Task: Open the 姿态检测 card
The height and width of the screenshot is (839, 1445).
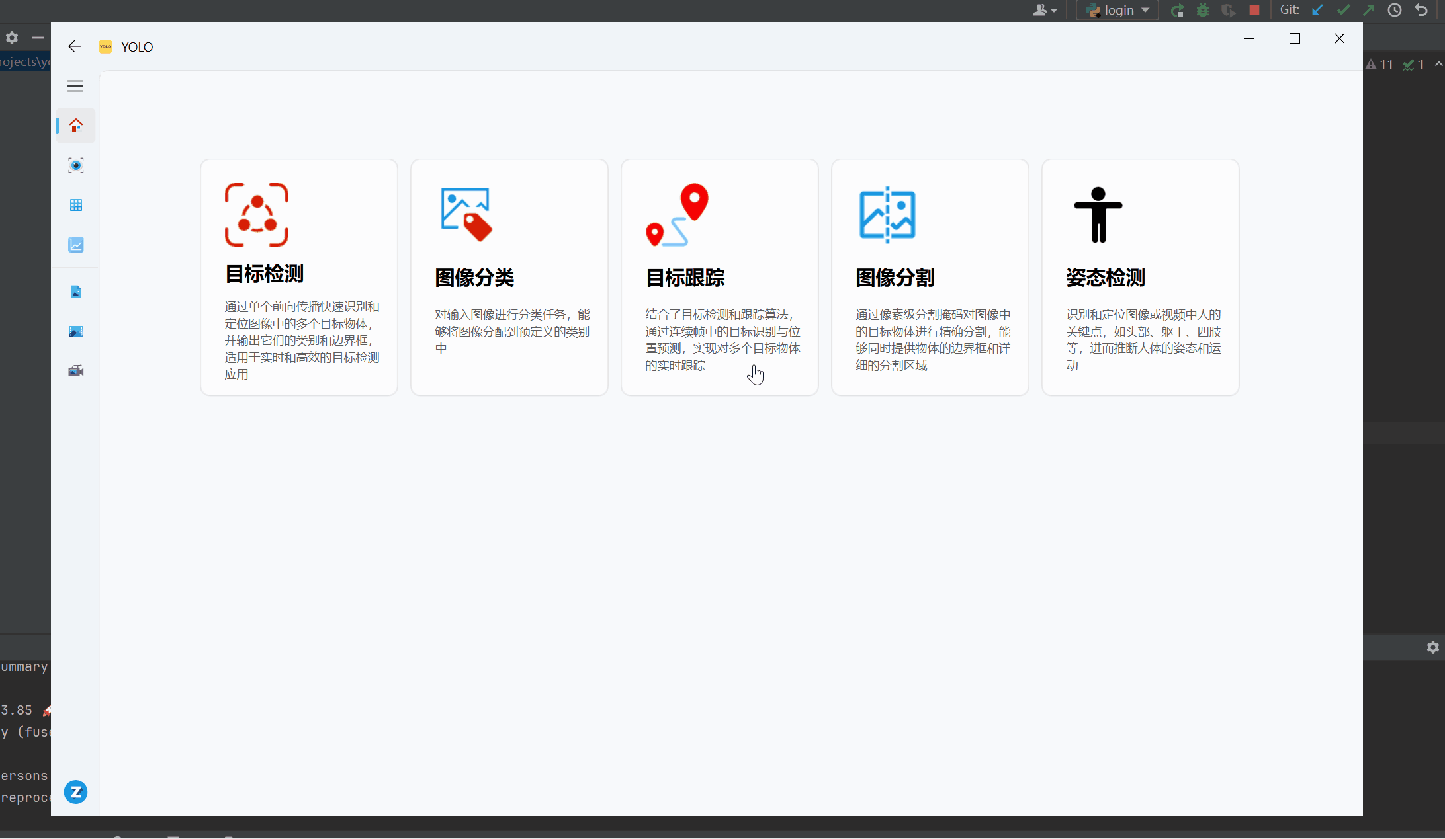Action: 1141,277
